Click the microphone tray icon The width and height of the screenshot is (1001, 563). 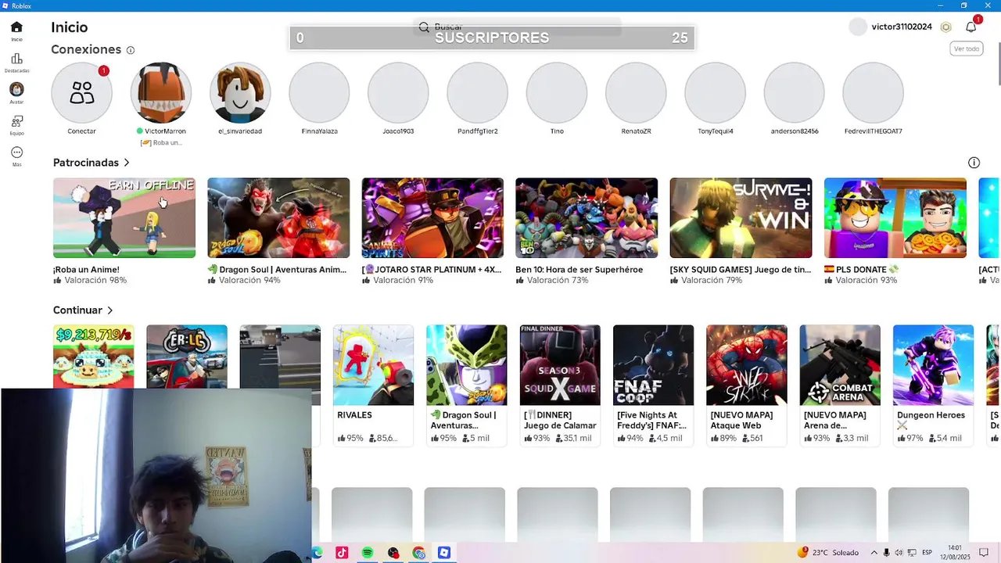click(886, 553)
